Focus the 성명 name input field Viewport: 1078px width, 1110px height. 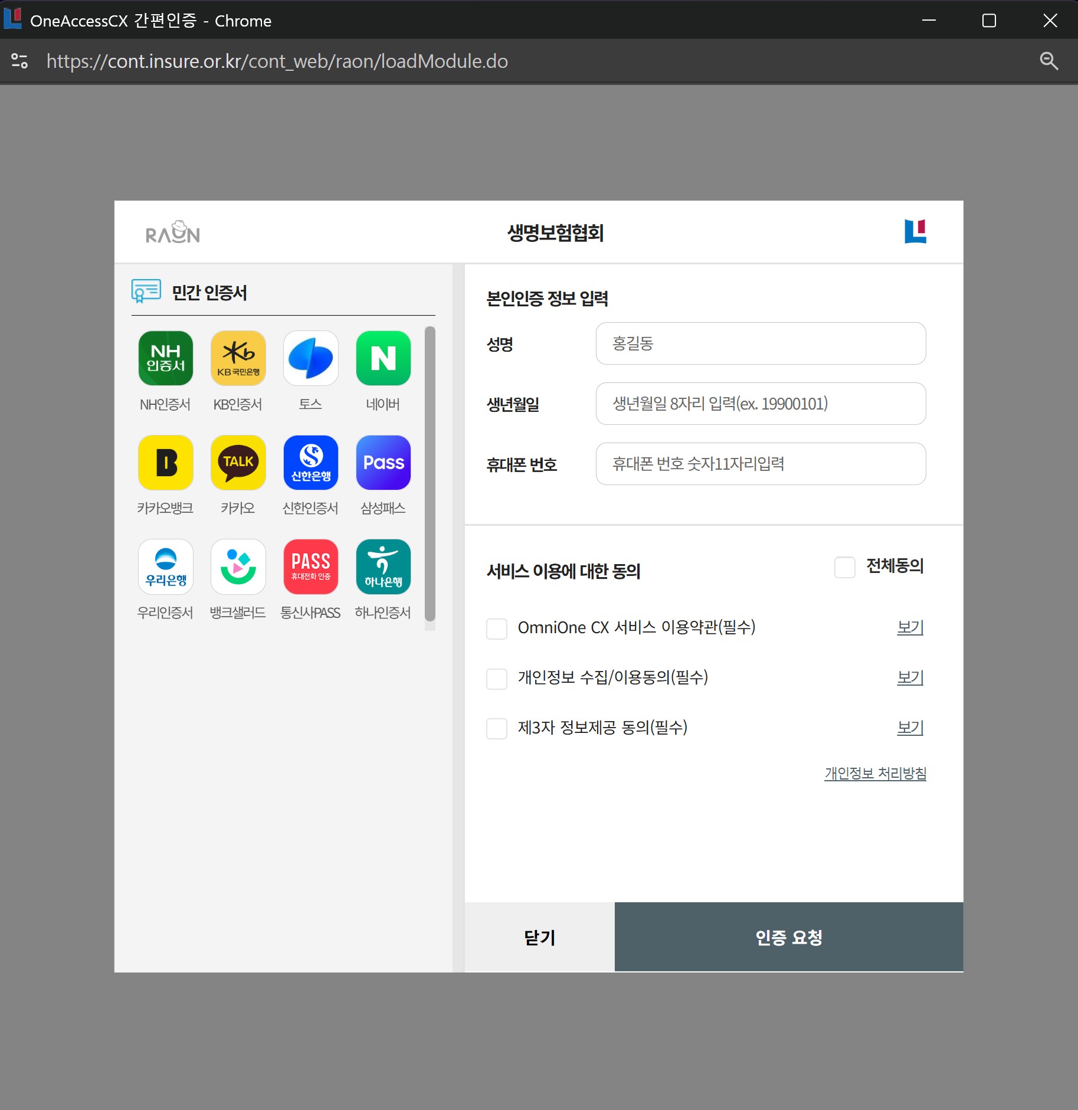(x=761, y=343)
